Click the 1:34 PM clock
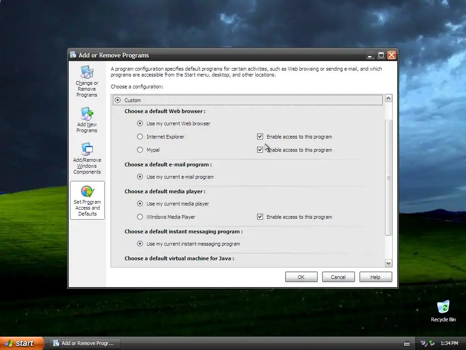Screen dimensions: 466x350 449,343
